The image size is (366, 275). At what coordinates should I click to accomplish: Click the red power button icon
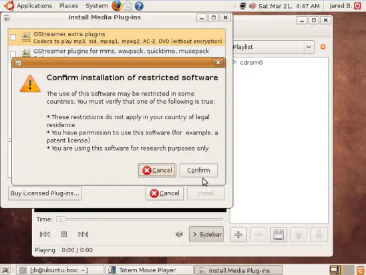pyautogui.click(x=357, y=6)
